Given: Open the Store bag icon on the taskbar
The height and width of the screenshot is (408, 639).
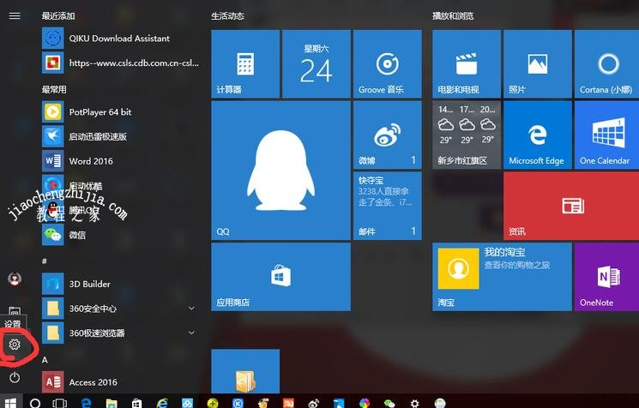Looking at the screenshot, I should pyautogui.click(x=136, y=403).
